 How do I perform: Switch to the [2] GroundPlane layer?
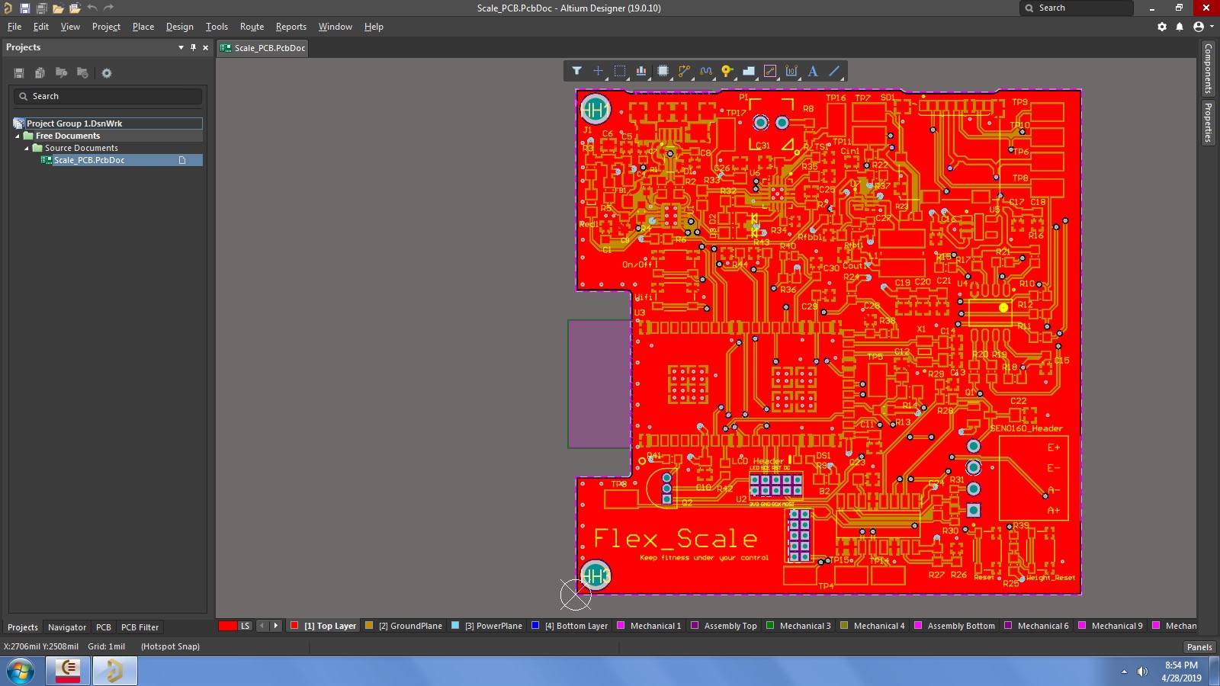pos(404,626)
